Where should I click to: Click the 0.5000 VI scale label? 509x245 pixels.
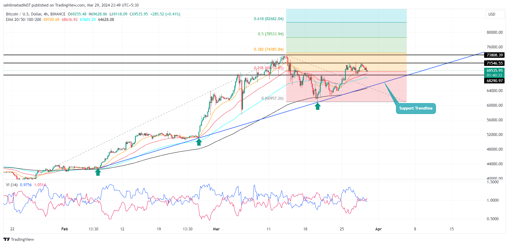click(493, 219)
